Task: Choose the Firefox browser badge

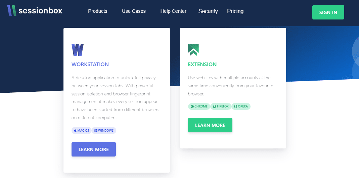Action: click(x=221, y=106)
